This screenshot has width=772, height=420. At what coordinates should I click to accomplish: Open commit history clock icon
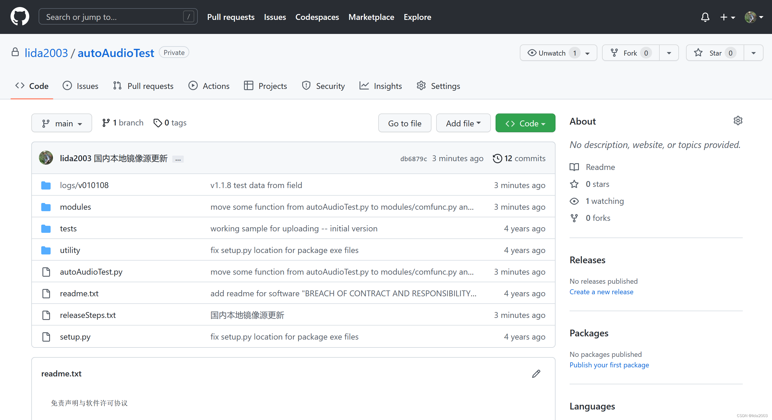coord(497,159)
